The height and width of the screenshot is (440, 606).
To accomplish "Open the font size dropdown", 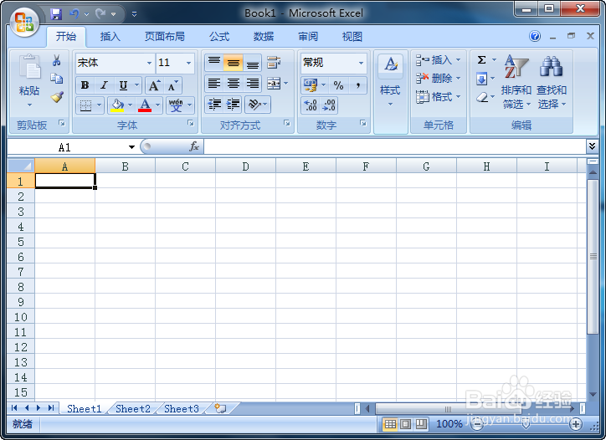I will [188, 63].
